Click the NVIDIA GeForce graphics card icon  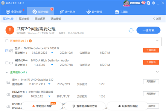[x=11, y=51]
